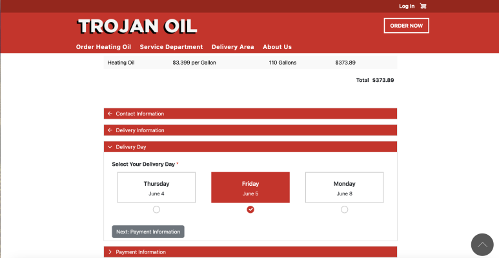This screenshot has width=499, height=258.
Task: Open the shopping cart icon
Action: [x=423, y=6]
